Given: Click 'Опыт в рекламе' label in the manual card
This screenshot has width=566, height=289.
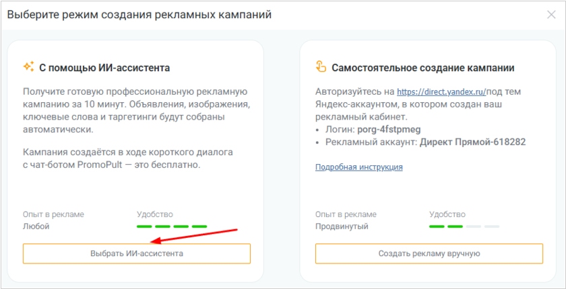Looking at the screenshot, I should point(346,214).
